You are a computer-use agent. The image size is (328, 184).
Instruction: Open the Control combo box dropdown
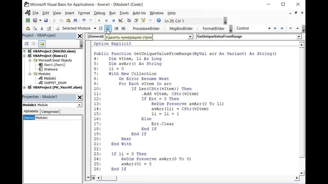(x=269, y=28)
